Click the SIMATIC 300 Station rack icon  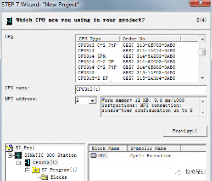[x=18, y=155]
